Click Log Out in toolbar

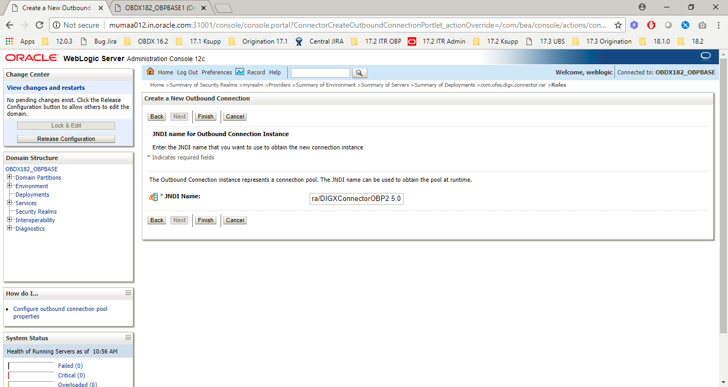tap(188, 72)
